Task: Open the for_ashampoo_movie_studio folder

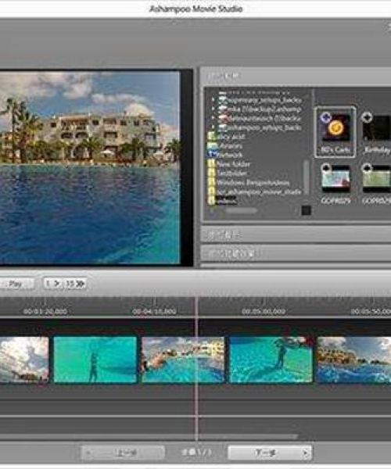Action: tap(254, 192)
